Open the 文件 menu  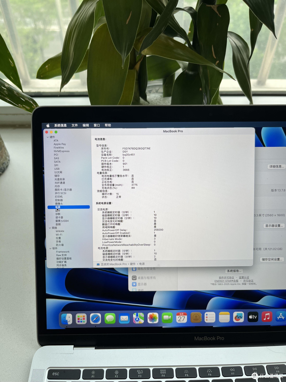[75, 125]
